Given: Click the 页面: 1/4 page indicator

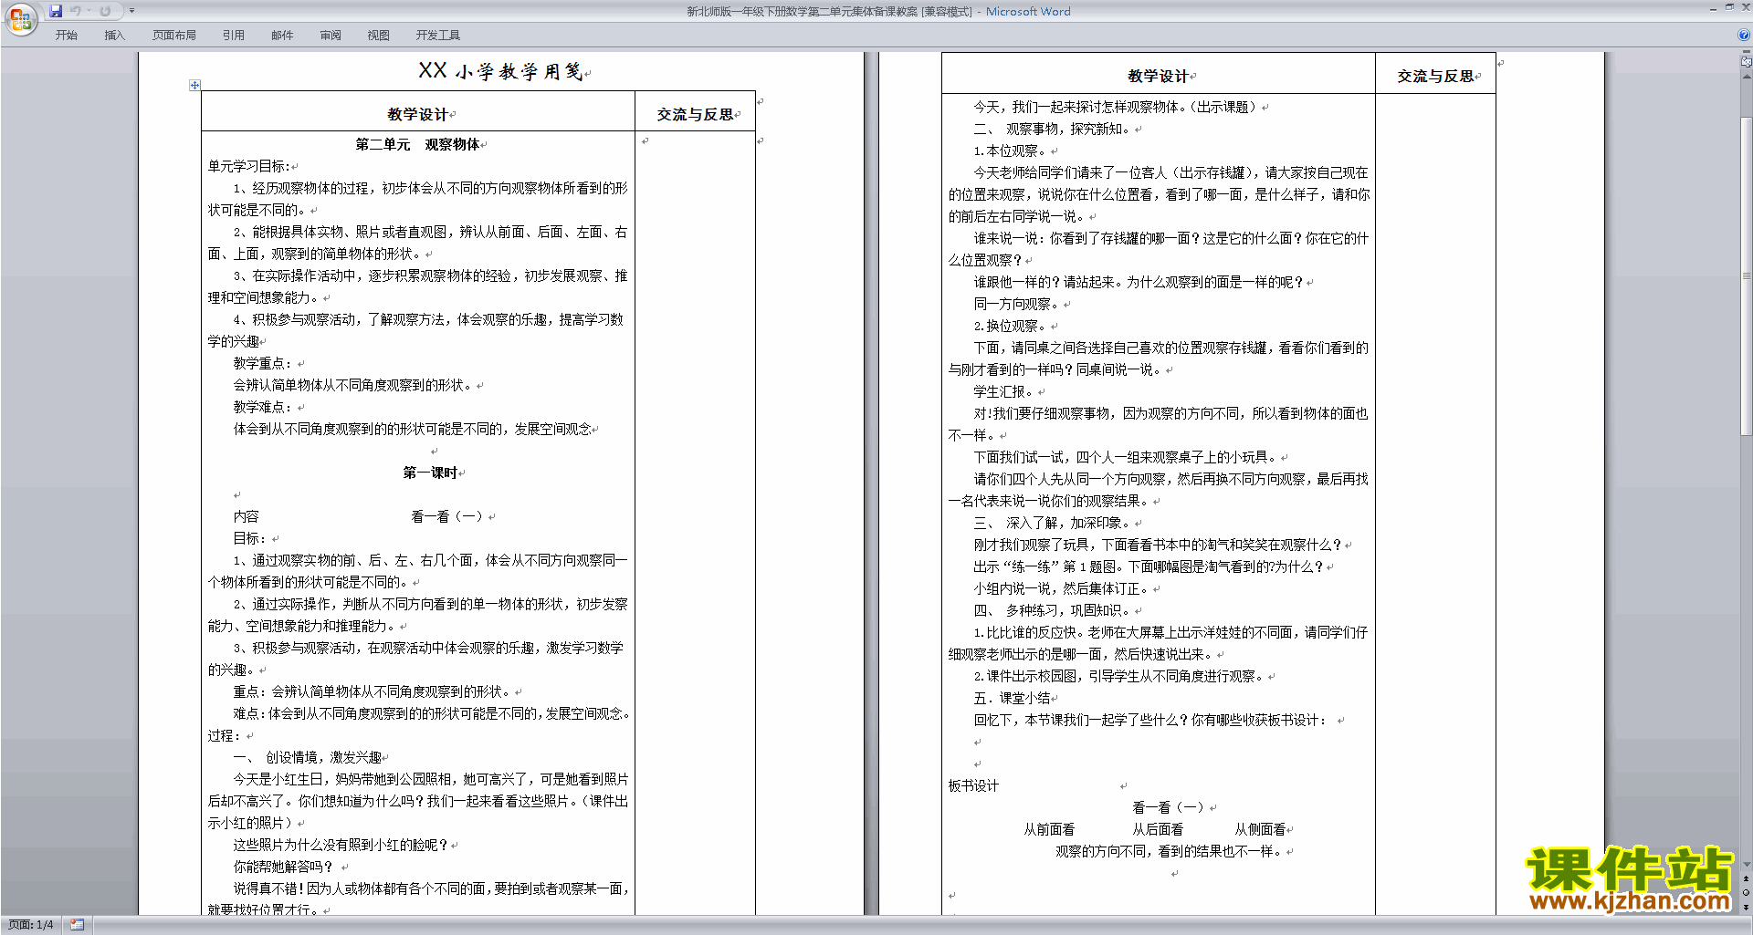Looking at the screenshot, I should tap(31, 925).
